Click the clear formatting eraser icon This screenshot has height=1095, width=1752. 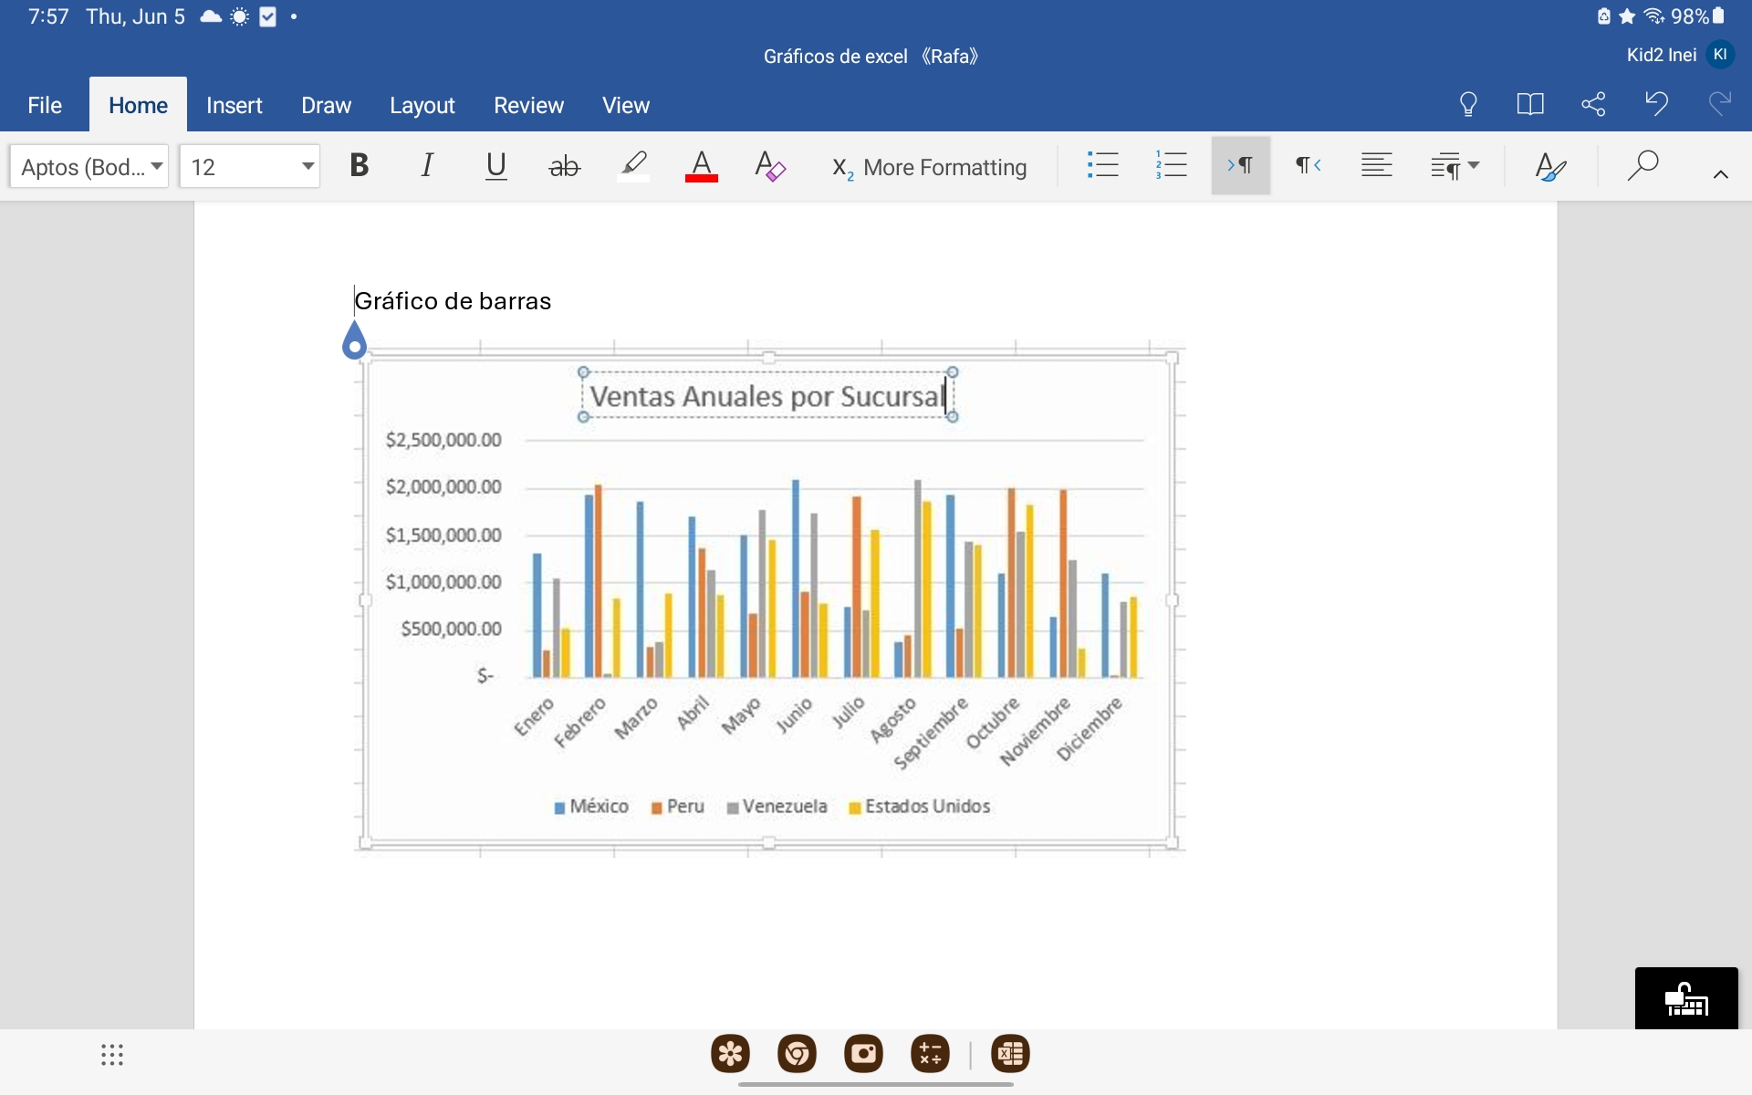[769, 166]
